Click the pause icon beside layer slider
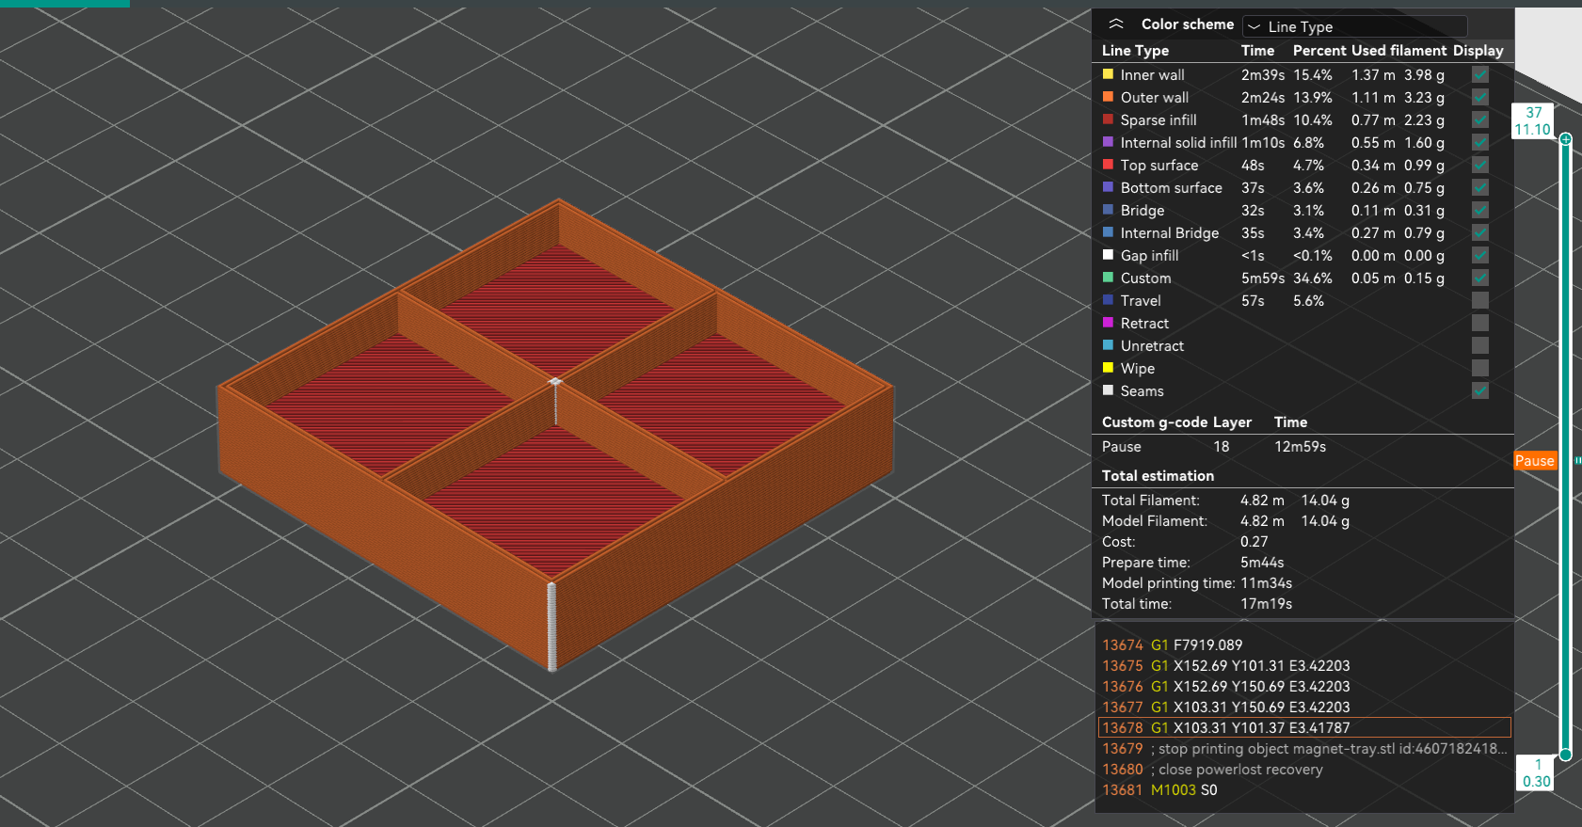The height and width of the screenshot is (827, 1582). [x=1577, y=461]
